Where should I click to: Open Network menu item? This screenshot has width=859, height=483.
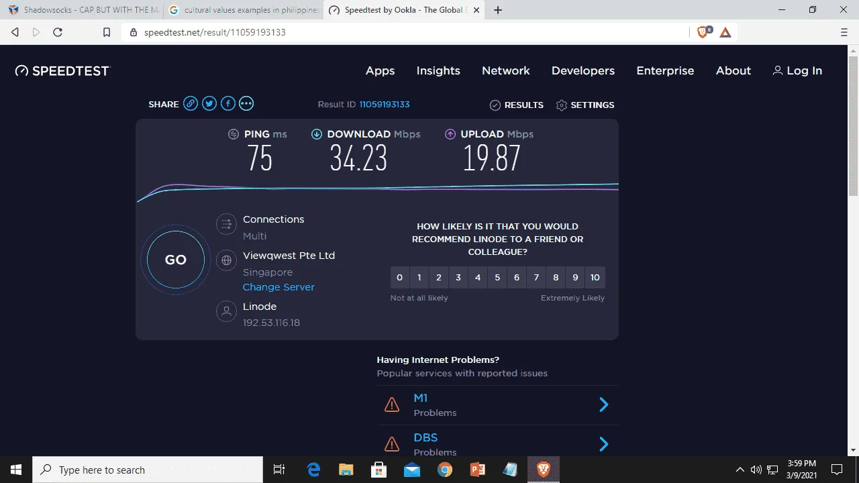506,70
